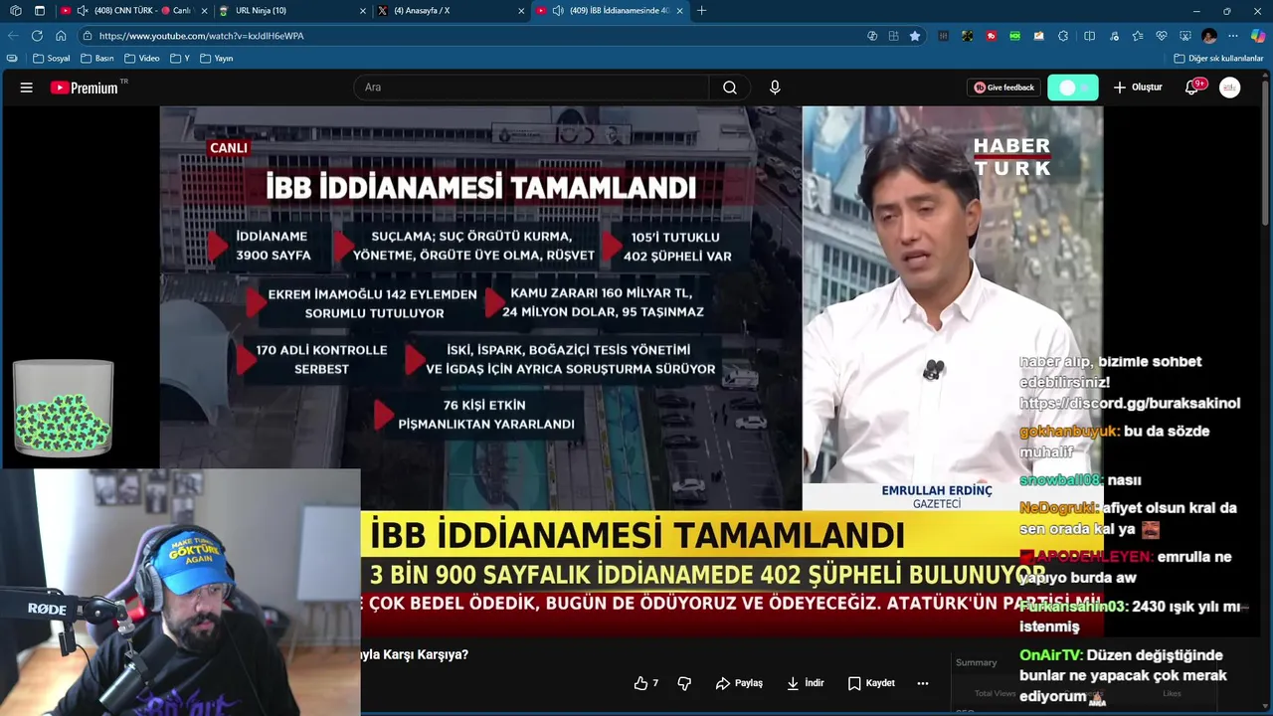
Task: Open more actions menu below video
Action: 923,683
